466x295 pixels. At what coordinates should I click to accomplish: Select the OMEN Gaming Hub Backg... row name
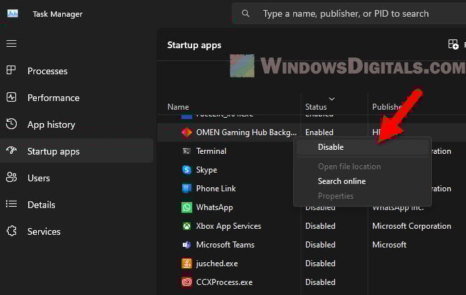(x=246, y=132)
